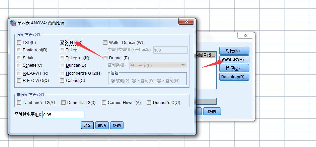The image size is (316, 147).
Task: Check the Dunnett(E) option
Action: click(105, 58)
